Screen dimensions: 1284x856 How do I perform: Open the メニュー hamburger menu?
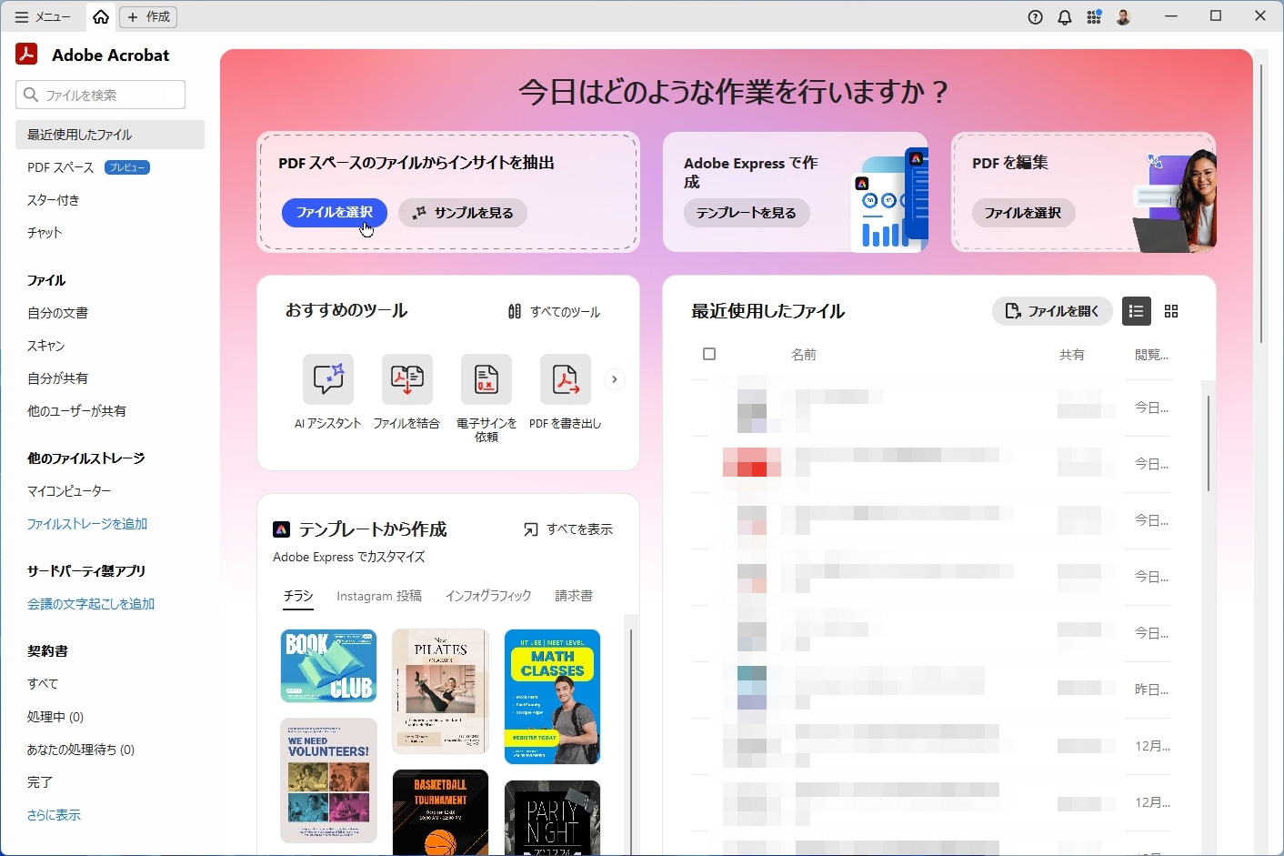43,16
